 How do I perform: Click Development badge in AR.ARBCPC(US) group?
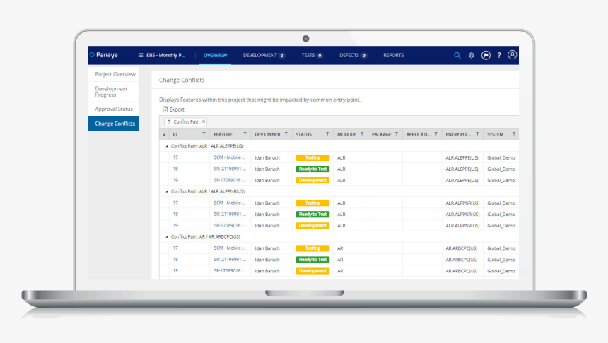(x=312, y=271)
